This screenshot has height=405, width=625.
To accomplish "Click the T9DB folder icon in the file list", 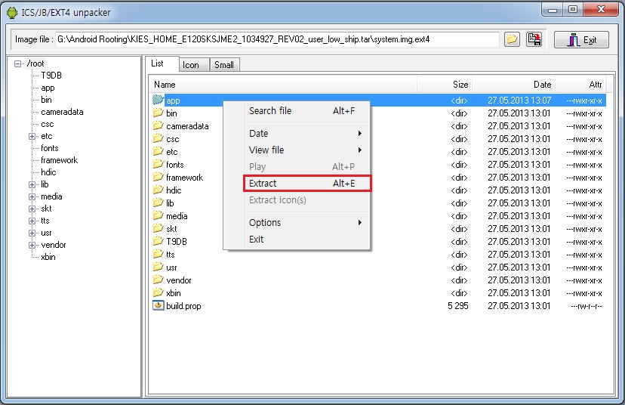I will pos(158,242).
